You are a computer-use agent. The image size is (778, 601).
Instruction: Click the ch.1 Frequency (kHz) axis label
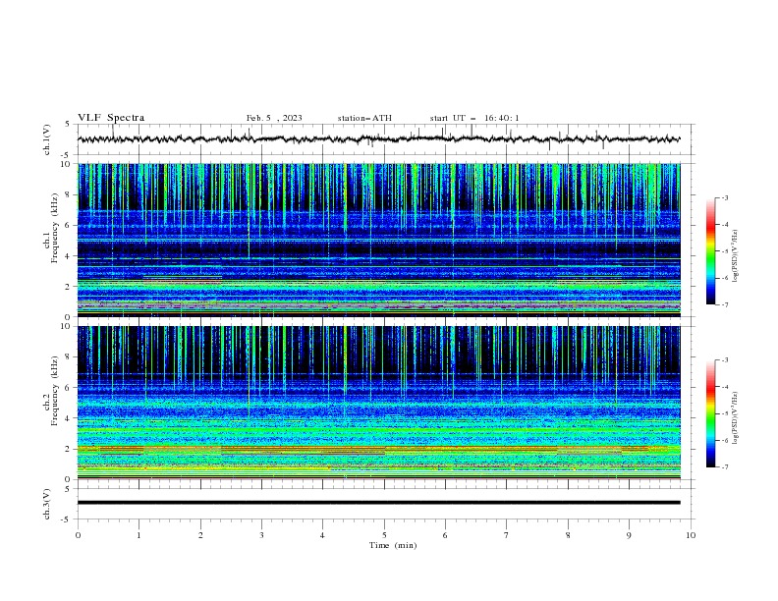click(x=51, y=228)
